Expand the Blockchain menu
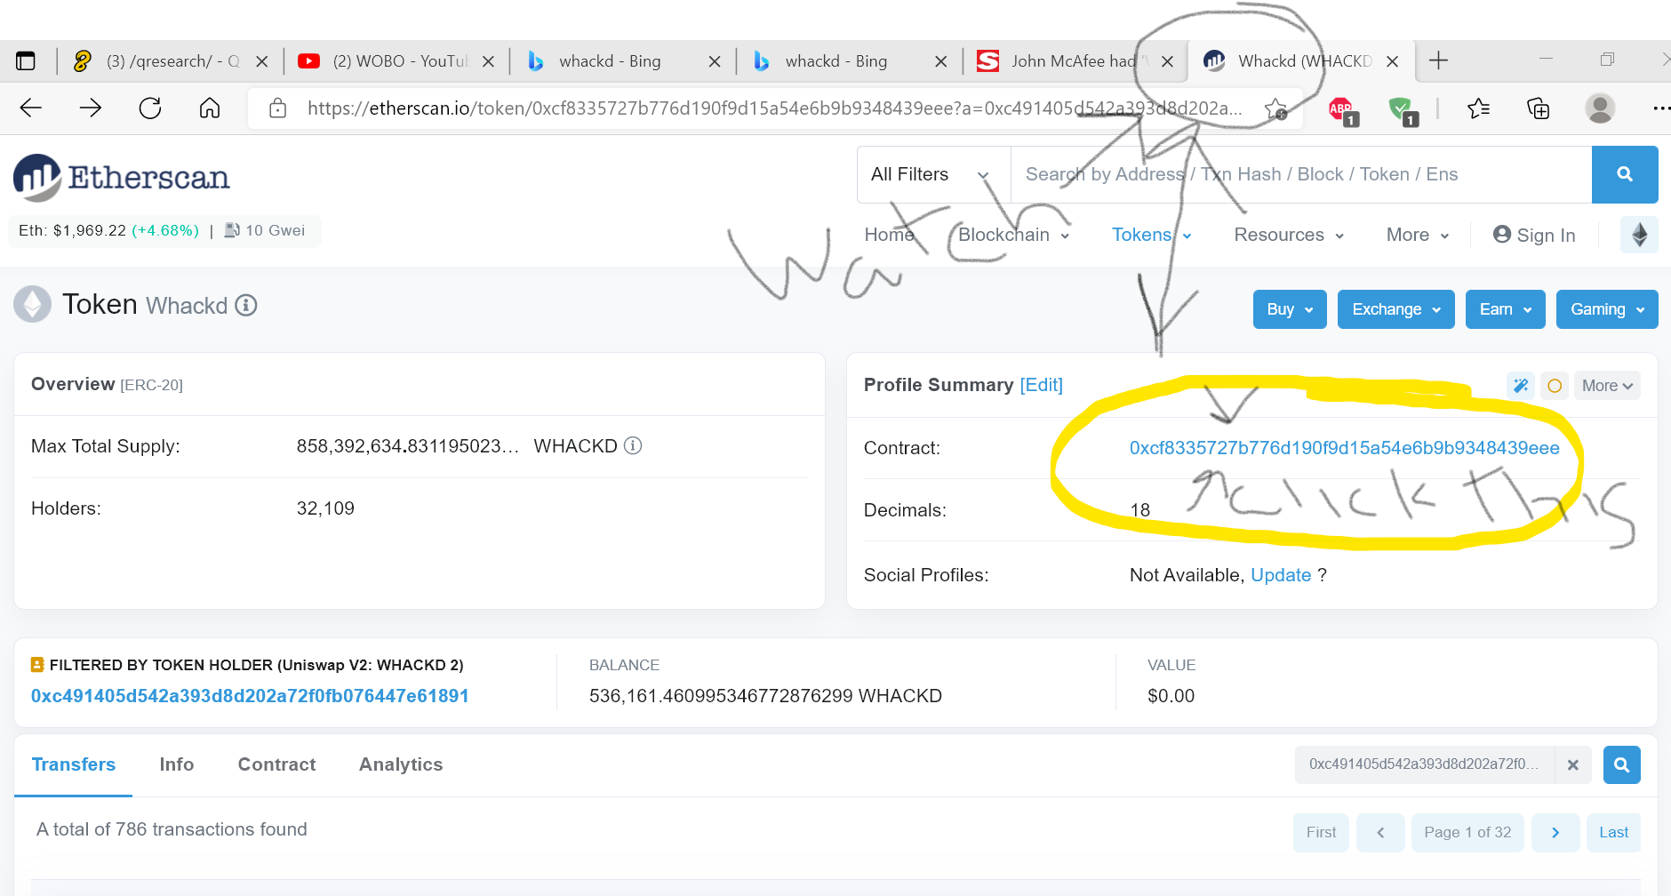The height and width of the screenshot is (896, 1671). (x=1014, y=235)
